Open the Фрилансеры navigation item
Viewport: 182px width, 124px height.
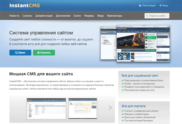[115, 16]
